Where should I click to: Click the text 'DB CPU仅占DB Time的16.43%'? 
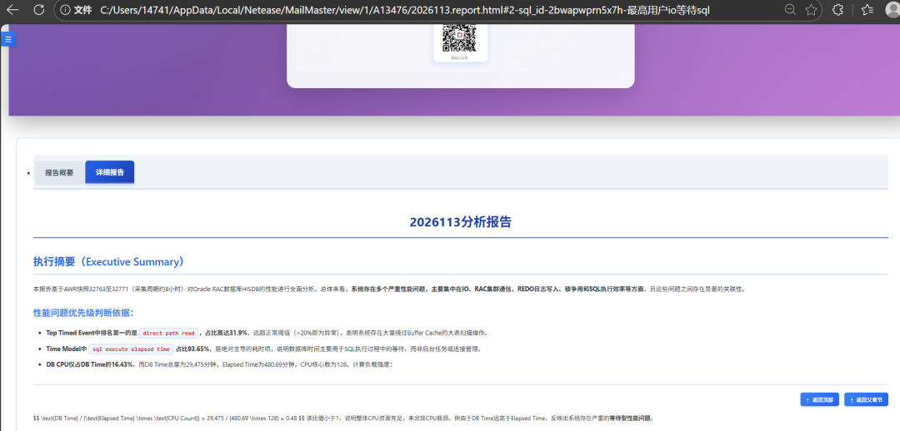pyautogui.click(x=90, y=364)
